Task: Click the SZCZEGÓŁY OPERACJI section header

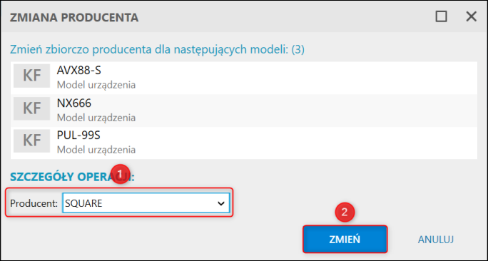Action: (x=72, y=177)
